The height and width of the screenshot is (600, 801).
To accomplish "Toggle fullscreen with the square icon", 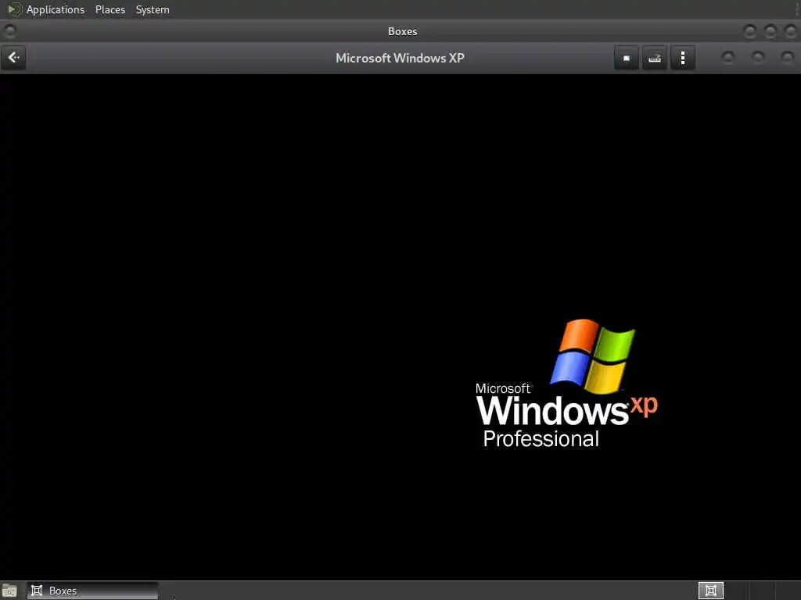I will pos(627,58).
